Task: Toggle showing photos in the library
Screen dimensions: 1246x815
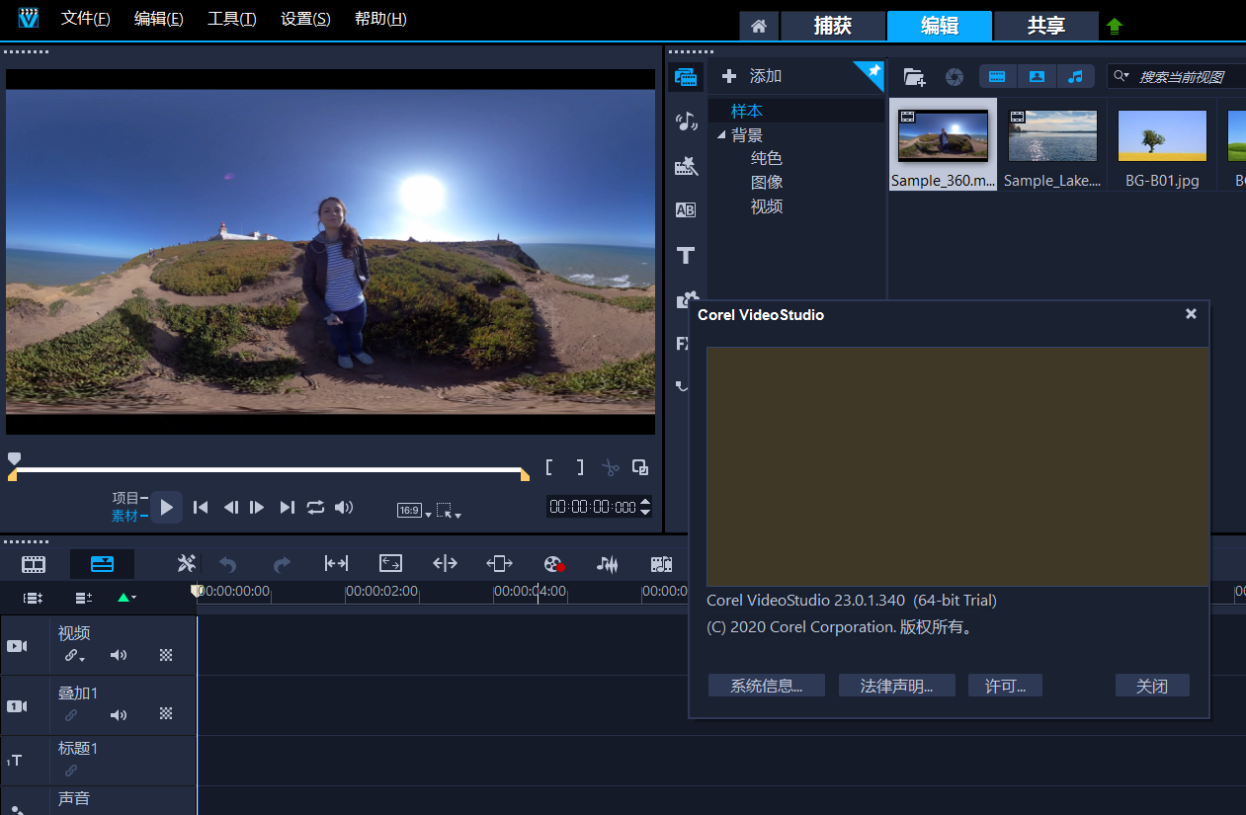Action: [1037, 76]
